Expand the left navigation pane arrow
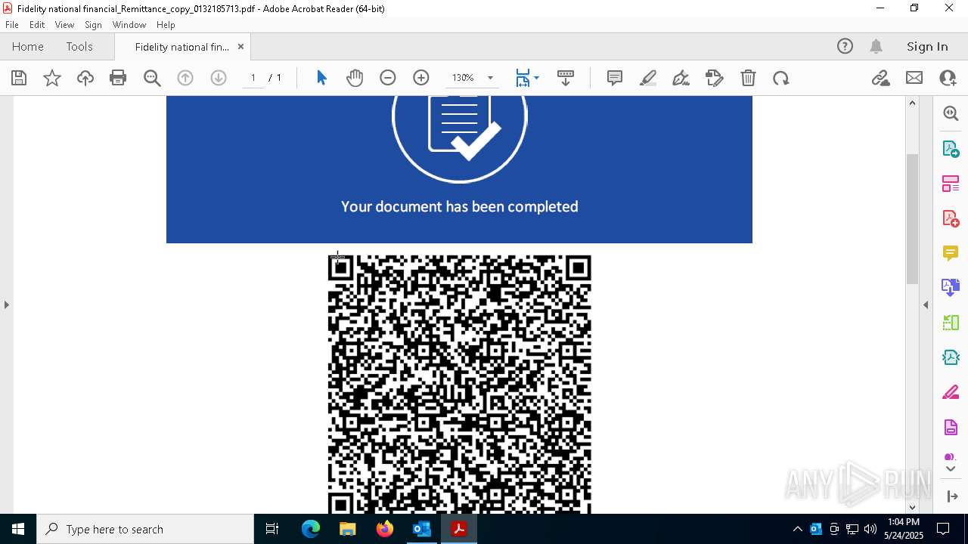This screenshot has width=968, height=544. [x=7, y=304]
